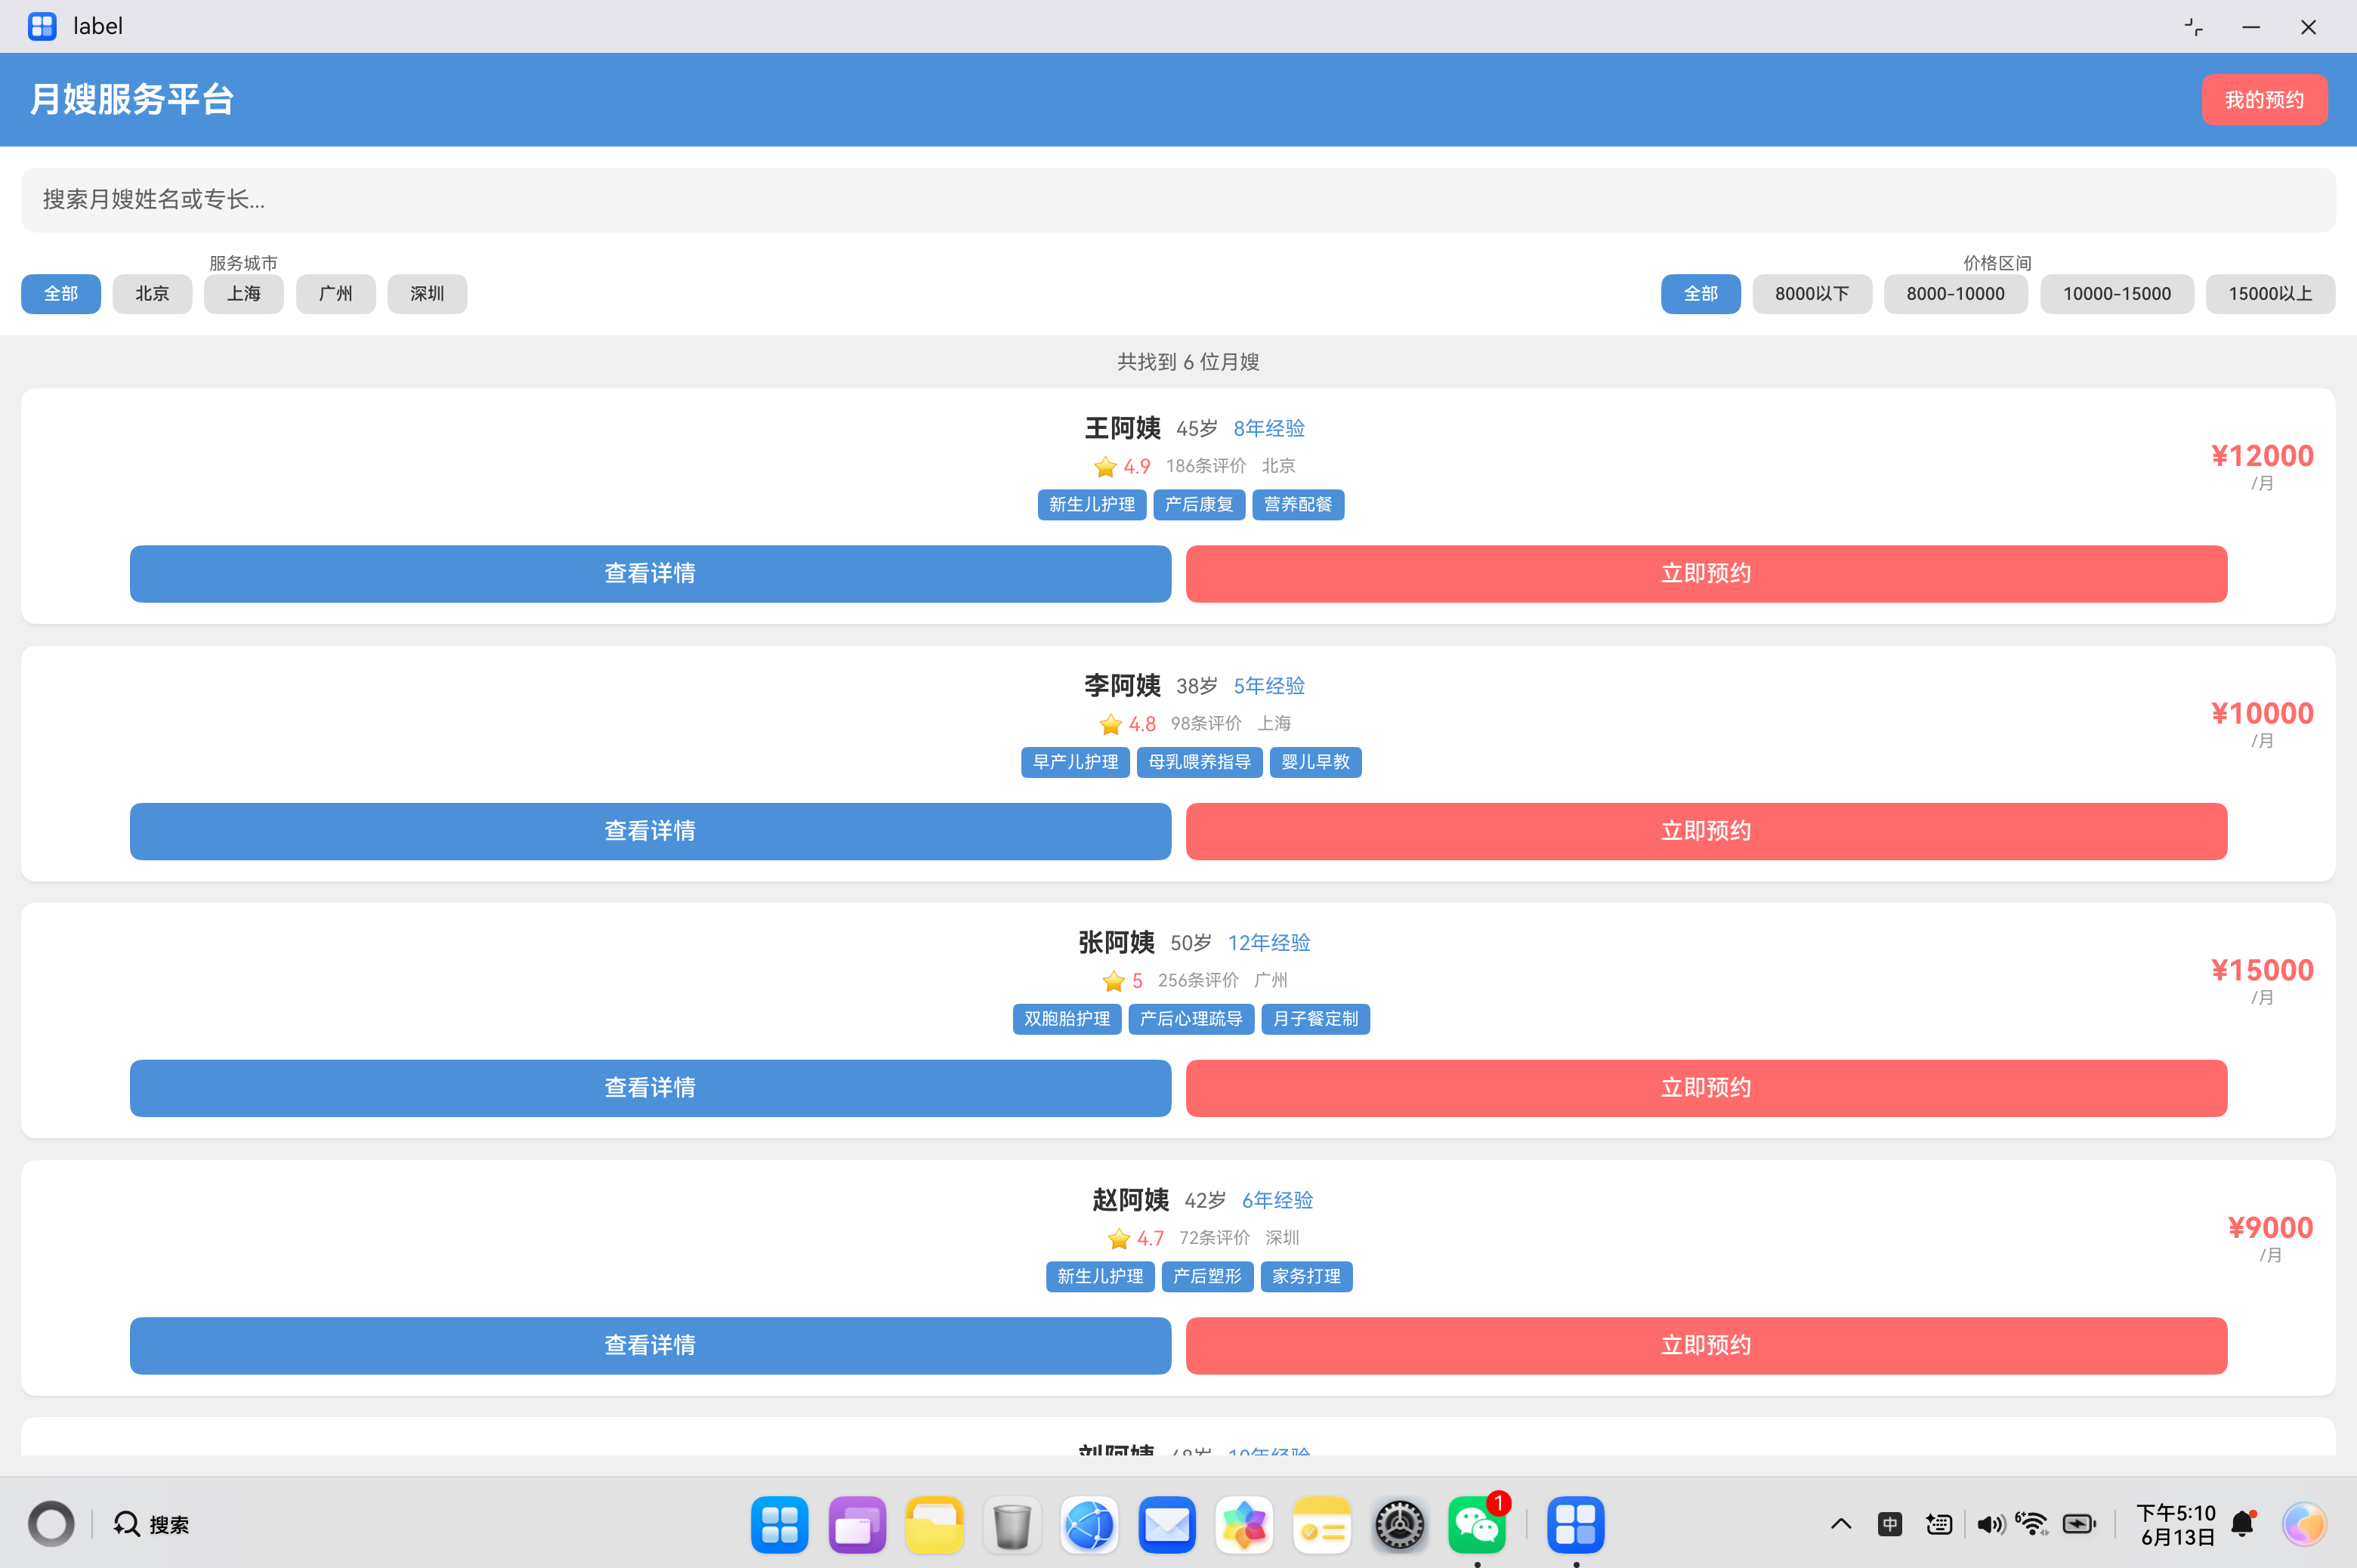2357x1568 pixels.
Task: View details (查看详情) for 王阿姨
Action: (650, 574)
